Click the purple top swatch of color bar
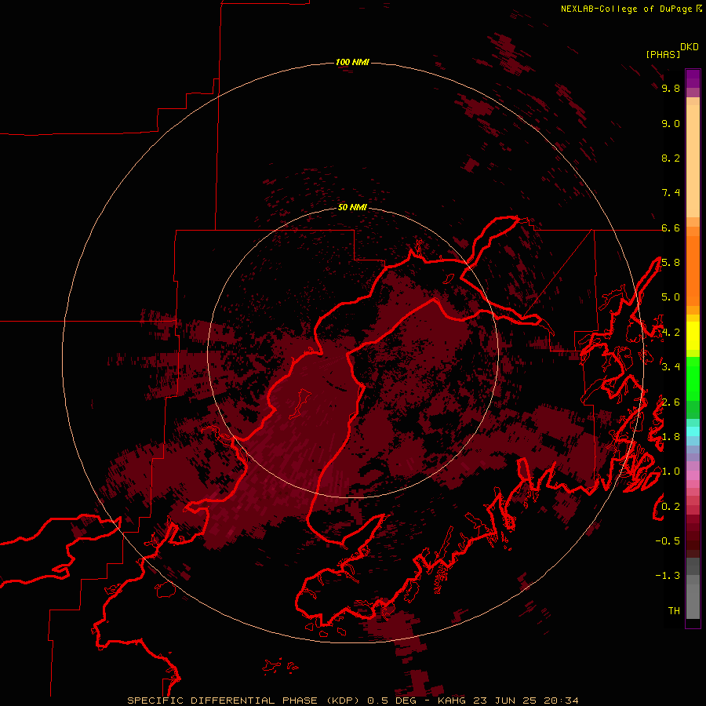 click(693, 78)
